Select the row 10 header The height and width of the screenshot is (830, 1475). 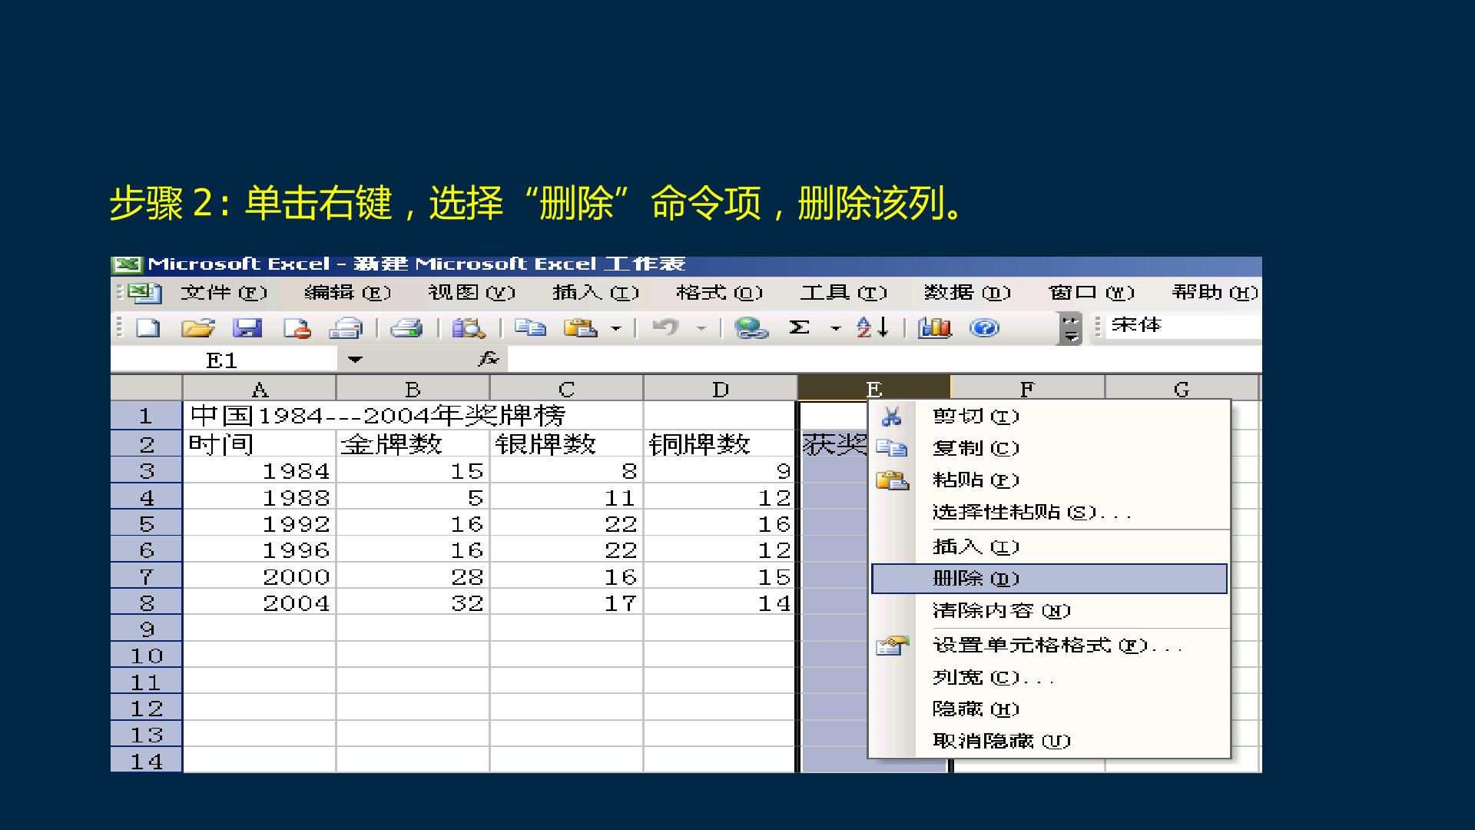click(147, 656)
